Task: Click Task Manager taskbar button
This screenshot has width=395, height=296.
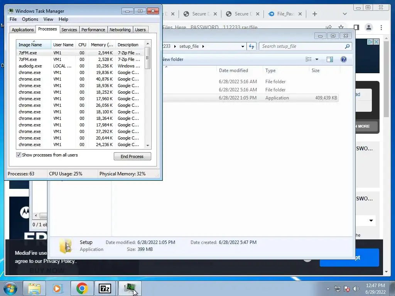Action: (130, 288)
